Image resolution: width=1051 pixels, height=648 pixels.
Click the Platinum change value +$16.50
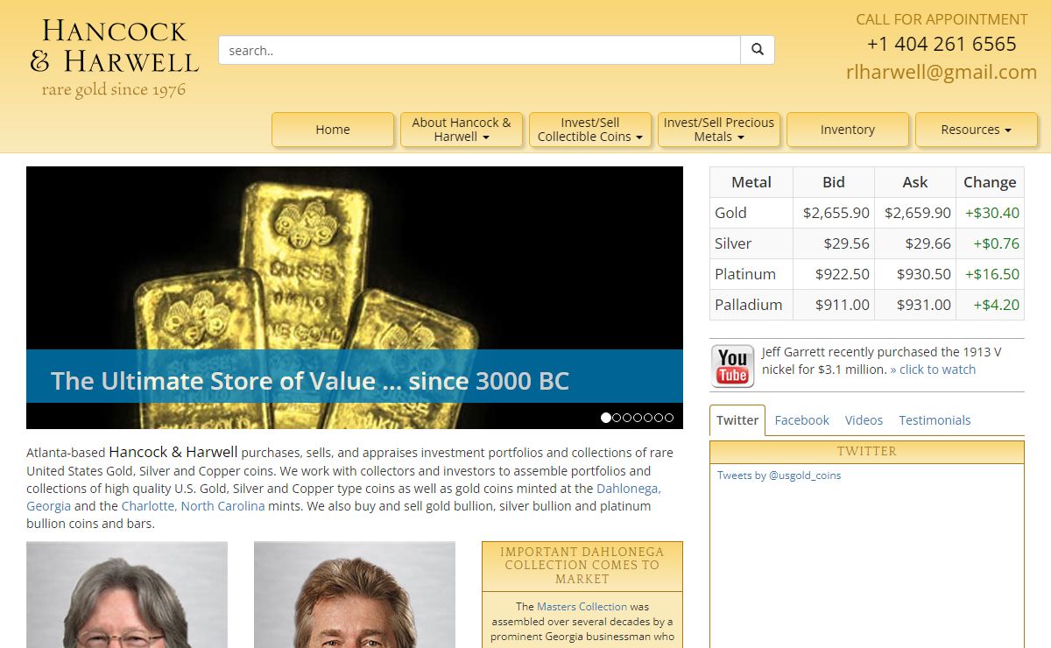(x=991, y=274)
